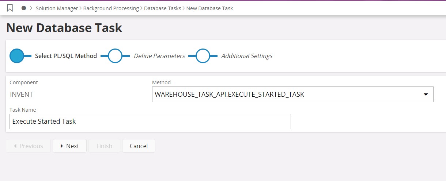Click the Previous button
This screenshot has width=446, height=181.
[28, 146]
